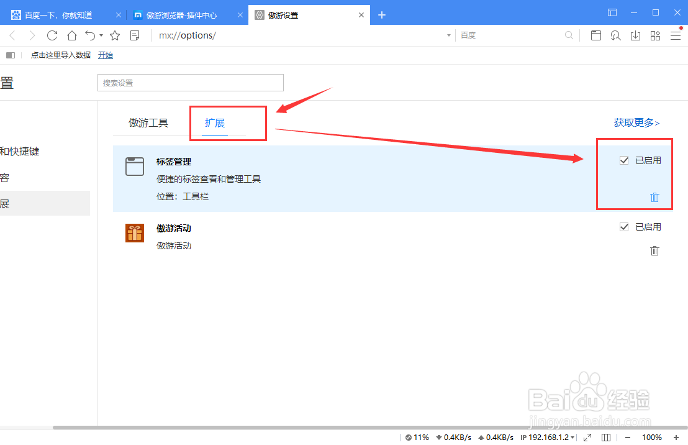Expand the undo history dropdown arrow
The image size is (688, 445).
click(x=101, y=35)
